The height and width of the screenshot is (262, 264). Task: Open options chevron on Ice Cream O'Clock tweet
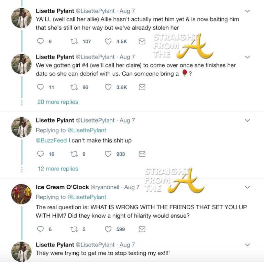tap(247, 187)
